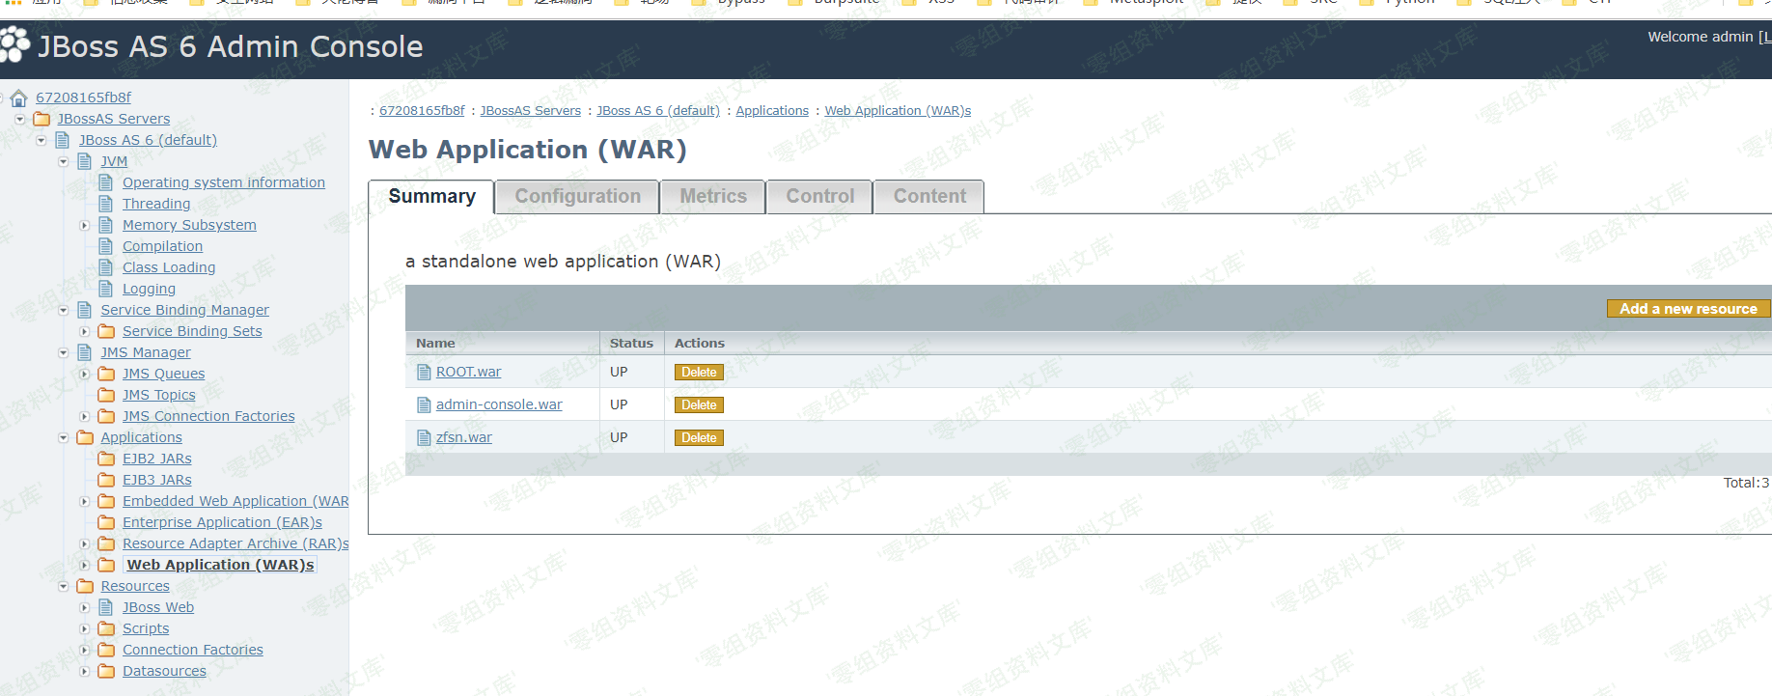Delete the zfsn.war application
The height and width of the screenshot is (696, 1772).
699,437
